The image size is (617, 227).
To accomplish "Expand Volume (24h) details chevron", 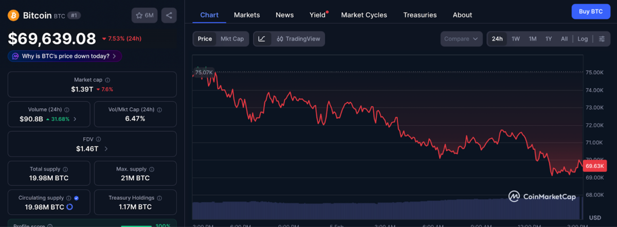I will pos(75,119).
